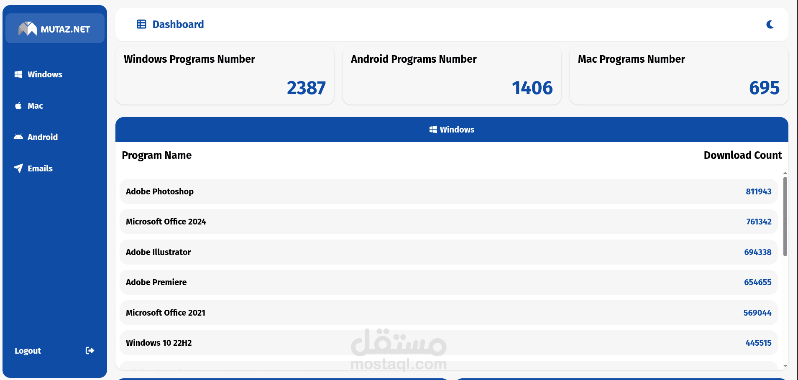The image size is (798, 380).
Task: Click the 695 Mac programs count
Action: click(x=765, y=88)
